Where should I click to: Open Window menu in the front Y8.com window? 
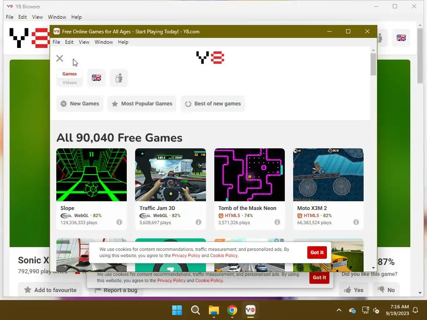point(104,42)
